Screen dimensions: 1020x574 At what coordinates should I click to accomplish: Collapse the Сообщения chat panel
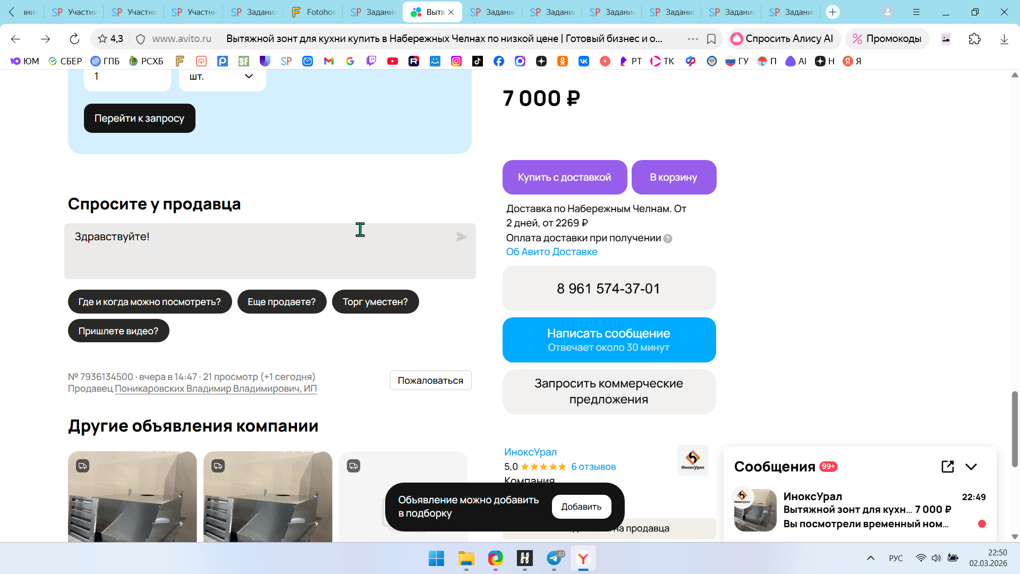coord(971,467)
